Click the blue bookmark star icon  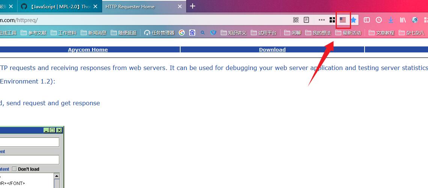coord(353,20)
